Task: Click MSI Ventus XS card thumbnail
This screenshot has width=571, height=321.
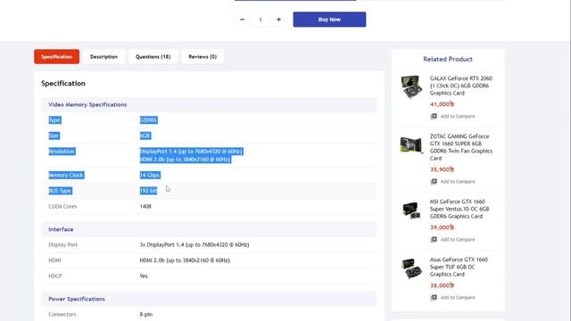Action: click(x=411, y=210)
